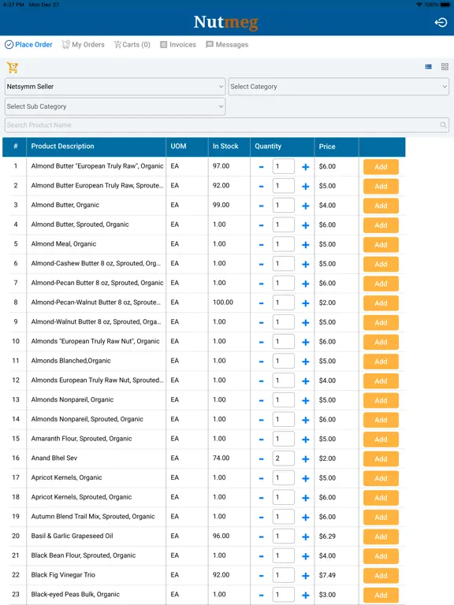Click quantity box showing 2 for Anand Bhel Sev
This screenshot has height=605, width=454.
pyautogui.click(x=284, y=458)
